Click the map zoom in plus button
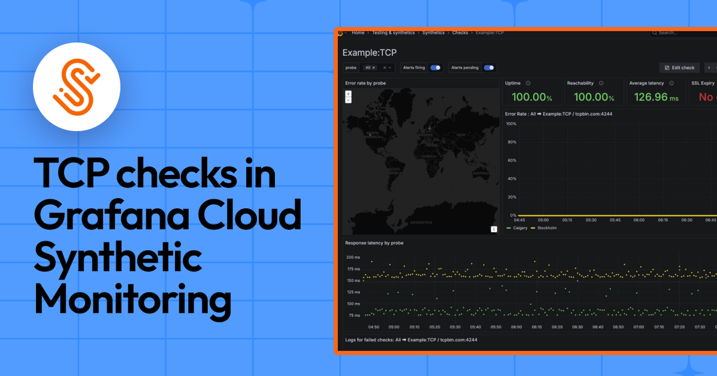This screenshot has width=717, height=376. [x=348, y=94]
